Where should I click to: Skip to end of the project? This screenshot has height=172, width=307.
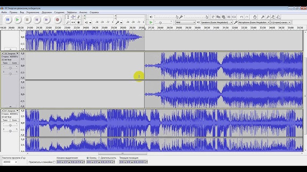point(46,20)
